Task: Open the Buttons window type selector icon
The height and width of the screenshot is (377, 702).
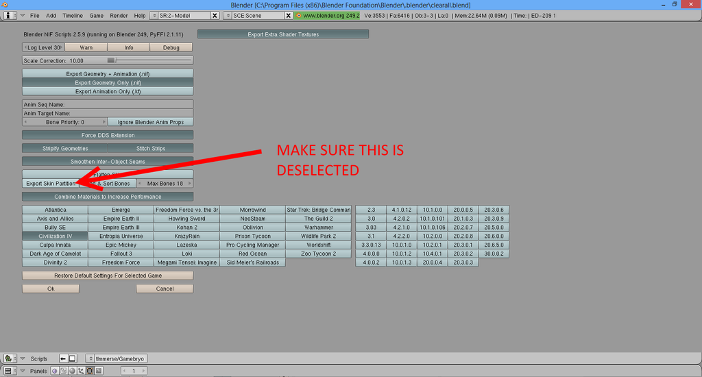Action: click(10, 371)
